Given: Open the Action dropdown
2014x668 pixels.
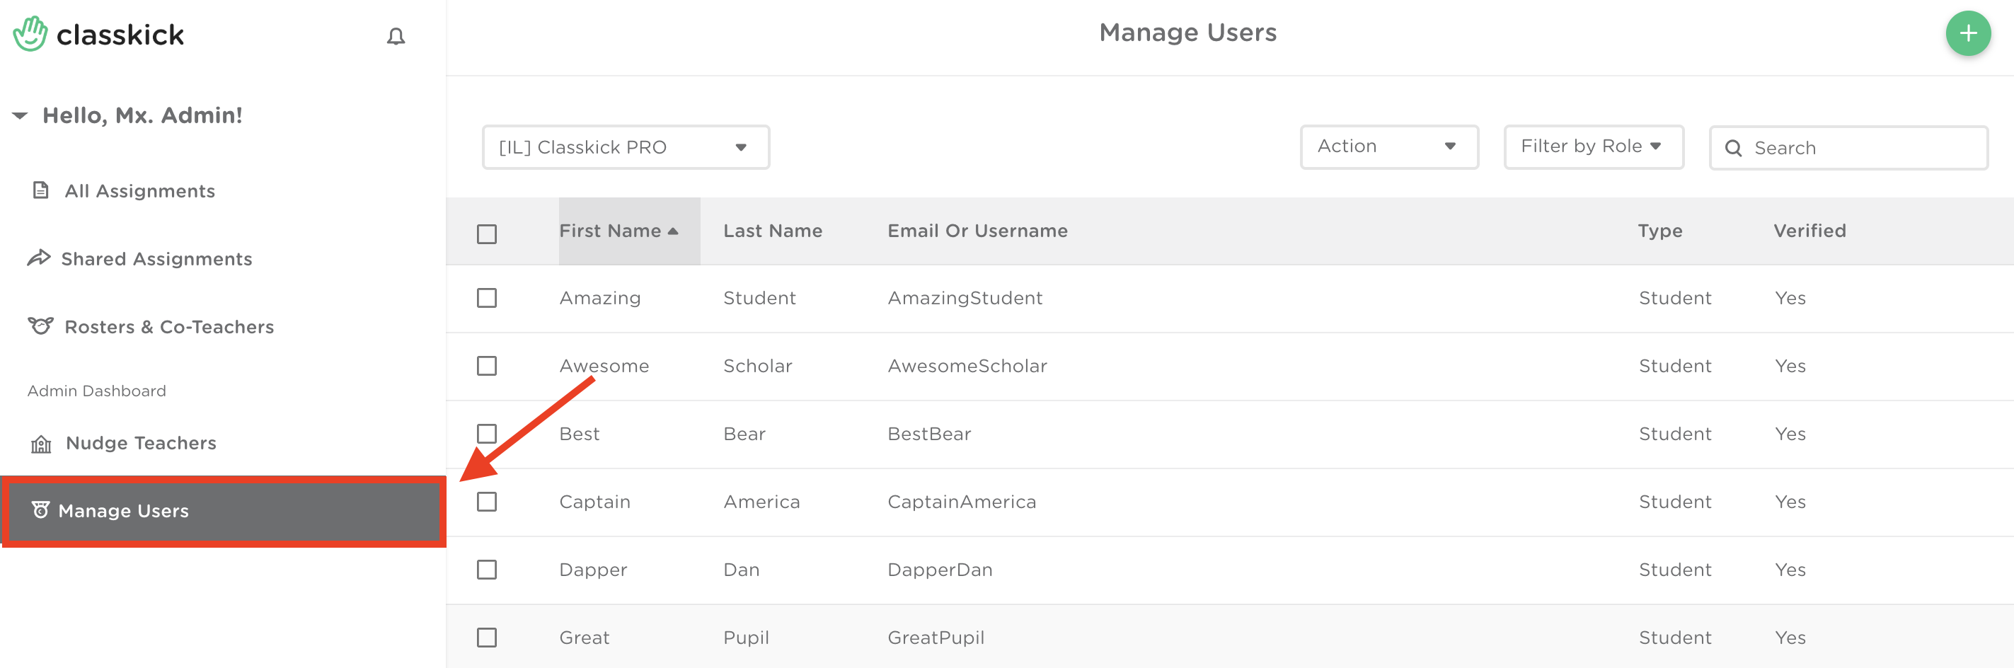Looking at the screenshot, I should point(1388,146).
